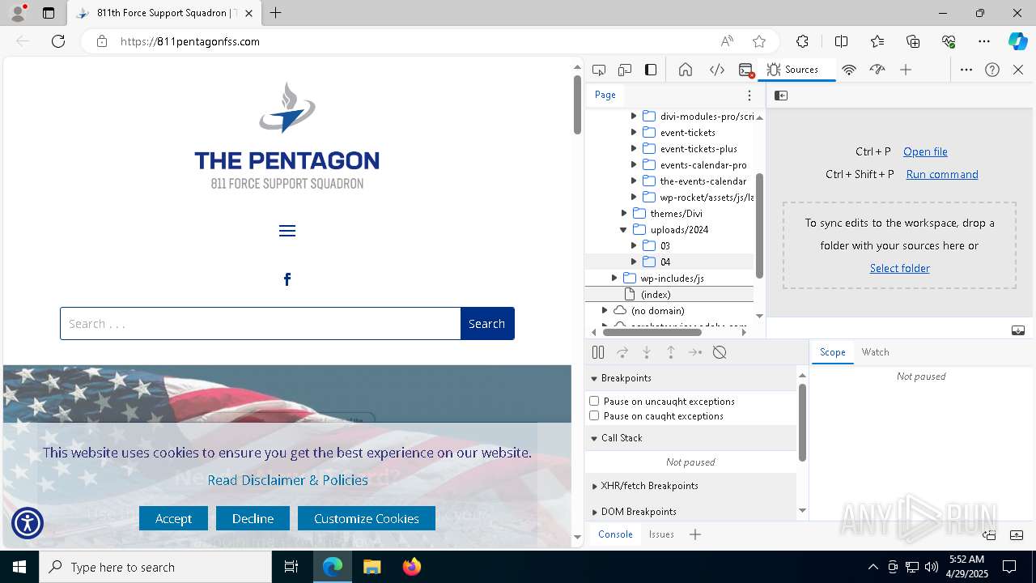Deactivate all breakpoints

(720, 352)
